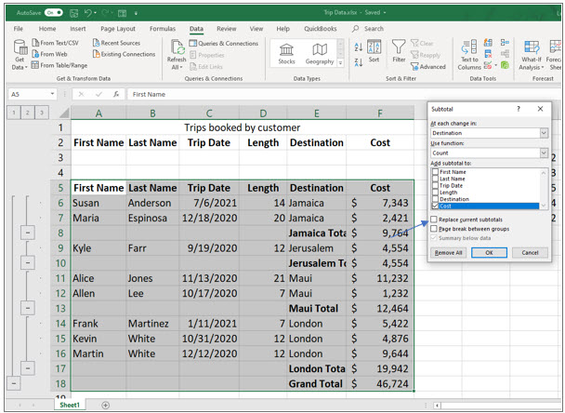
Task: Open the Sort dialog
Action: 374,51
